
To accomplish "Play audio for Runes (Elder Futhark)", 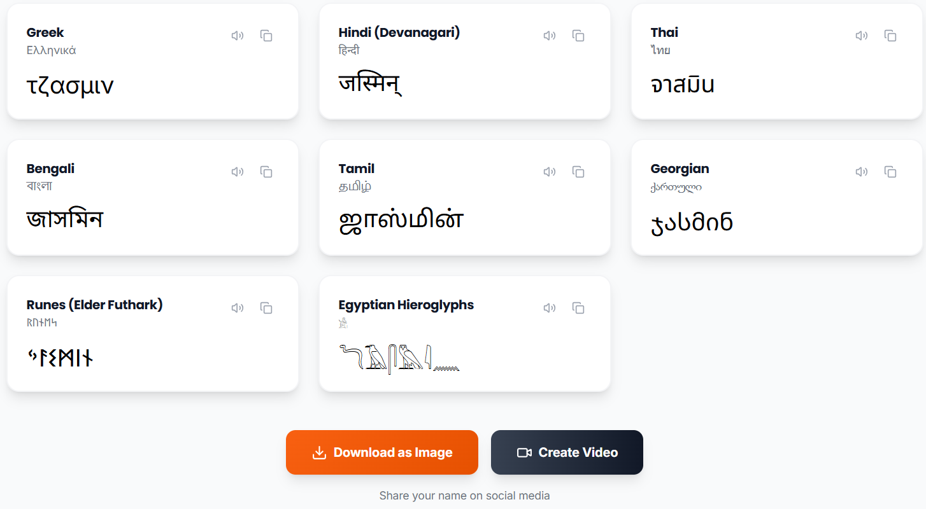I will pyautogui.click(x=238, y=308).
